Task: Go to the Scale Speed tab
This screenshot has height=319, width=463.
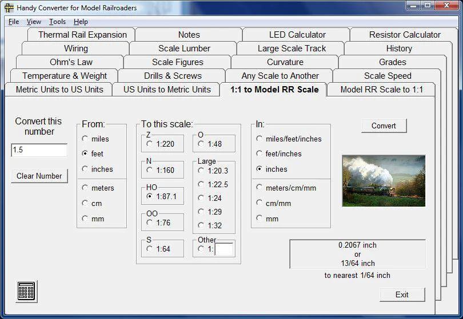Action: [387, 76]
